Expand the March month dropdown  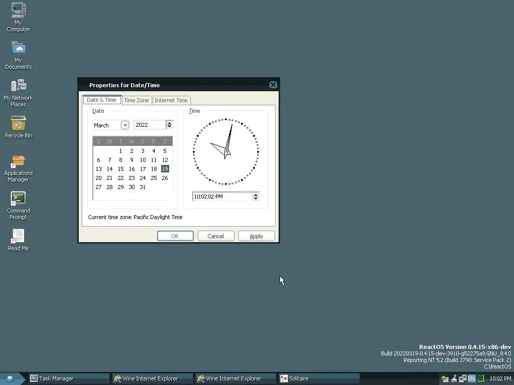[125, 125]
